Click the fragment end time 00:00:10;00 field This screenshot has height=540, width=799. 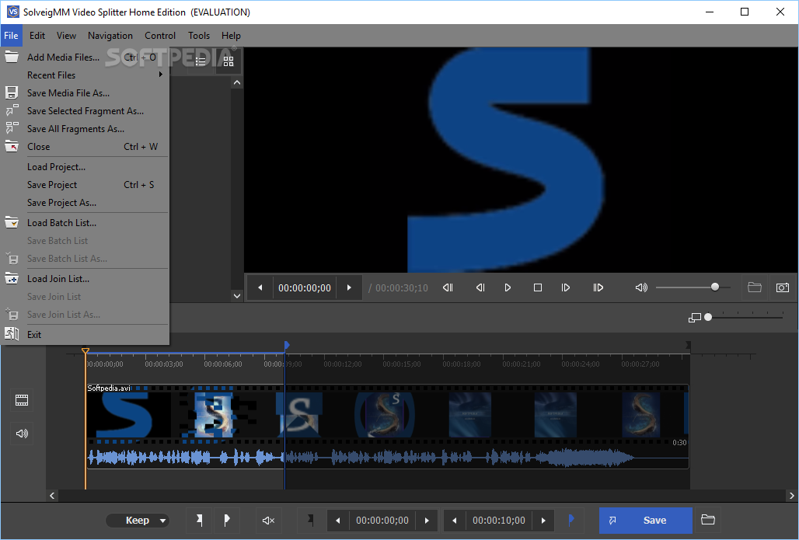point(499,521)
